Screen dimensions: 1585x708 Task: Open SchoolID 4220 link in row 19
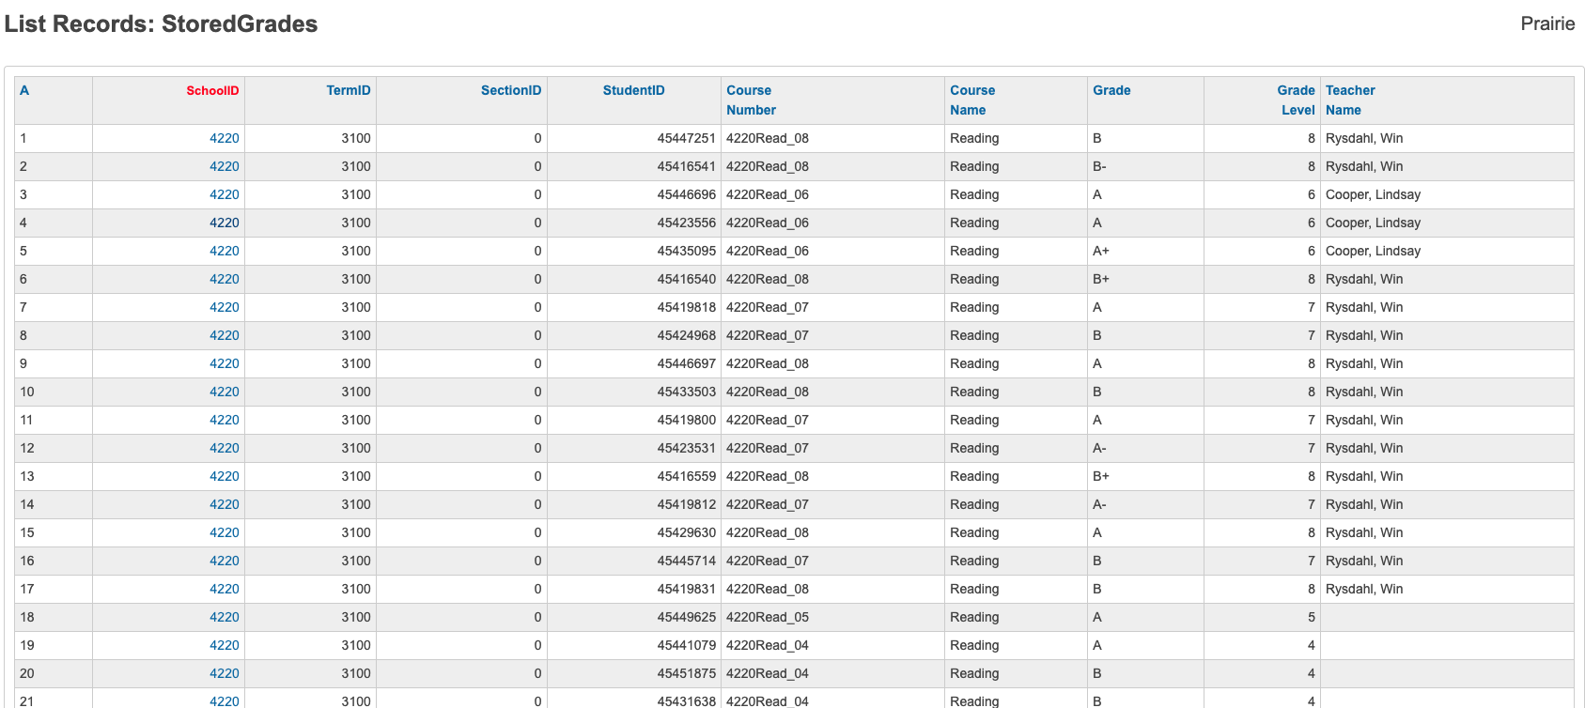coord(225,645)
